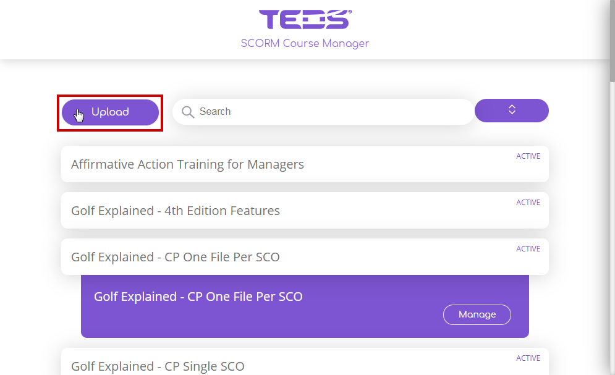Select the Golf Explained - 4th Edition title text

tap(175, 211)
